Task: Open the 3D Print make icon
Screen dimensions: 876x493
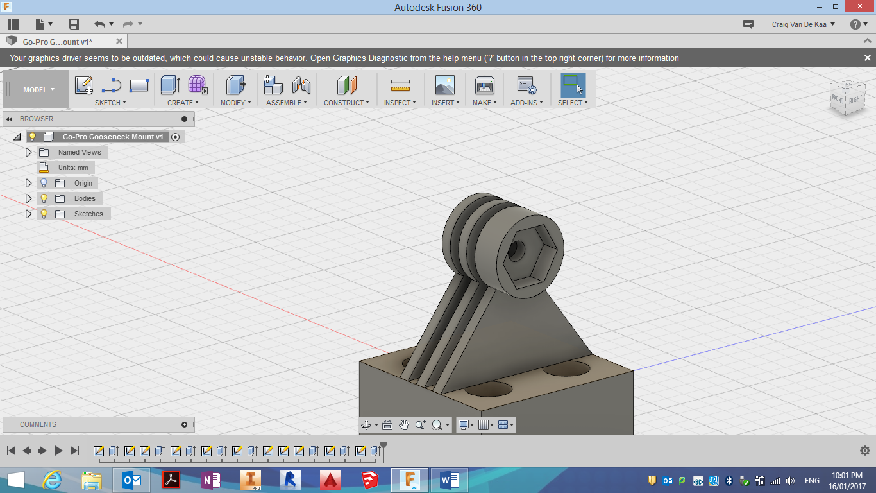Action: [x=484, y=85]
